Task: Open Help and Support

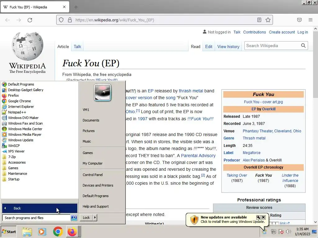Action: point(96,206)
